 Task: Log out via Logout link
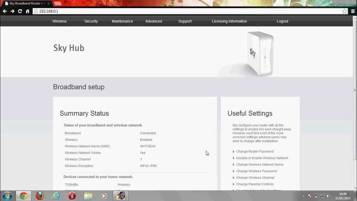(x=282, y=21)
